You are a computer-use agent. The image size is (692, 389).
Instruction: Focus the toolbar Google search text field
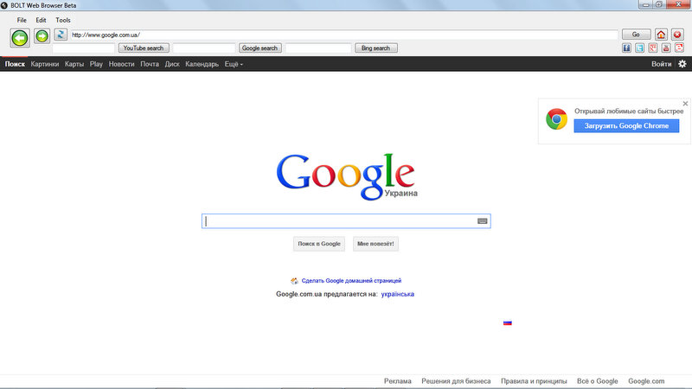click(204, 48)
